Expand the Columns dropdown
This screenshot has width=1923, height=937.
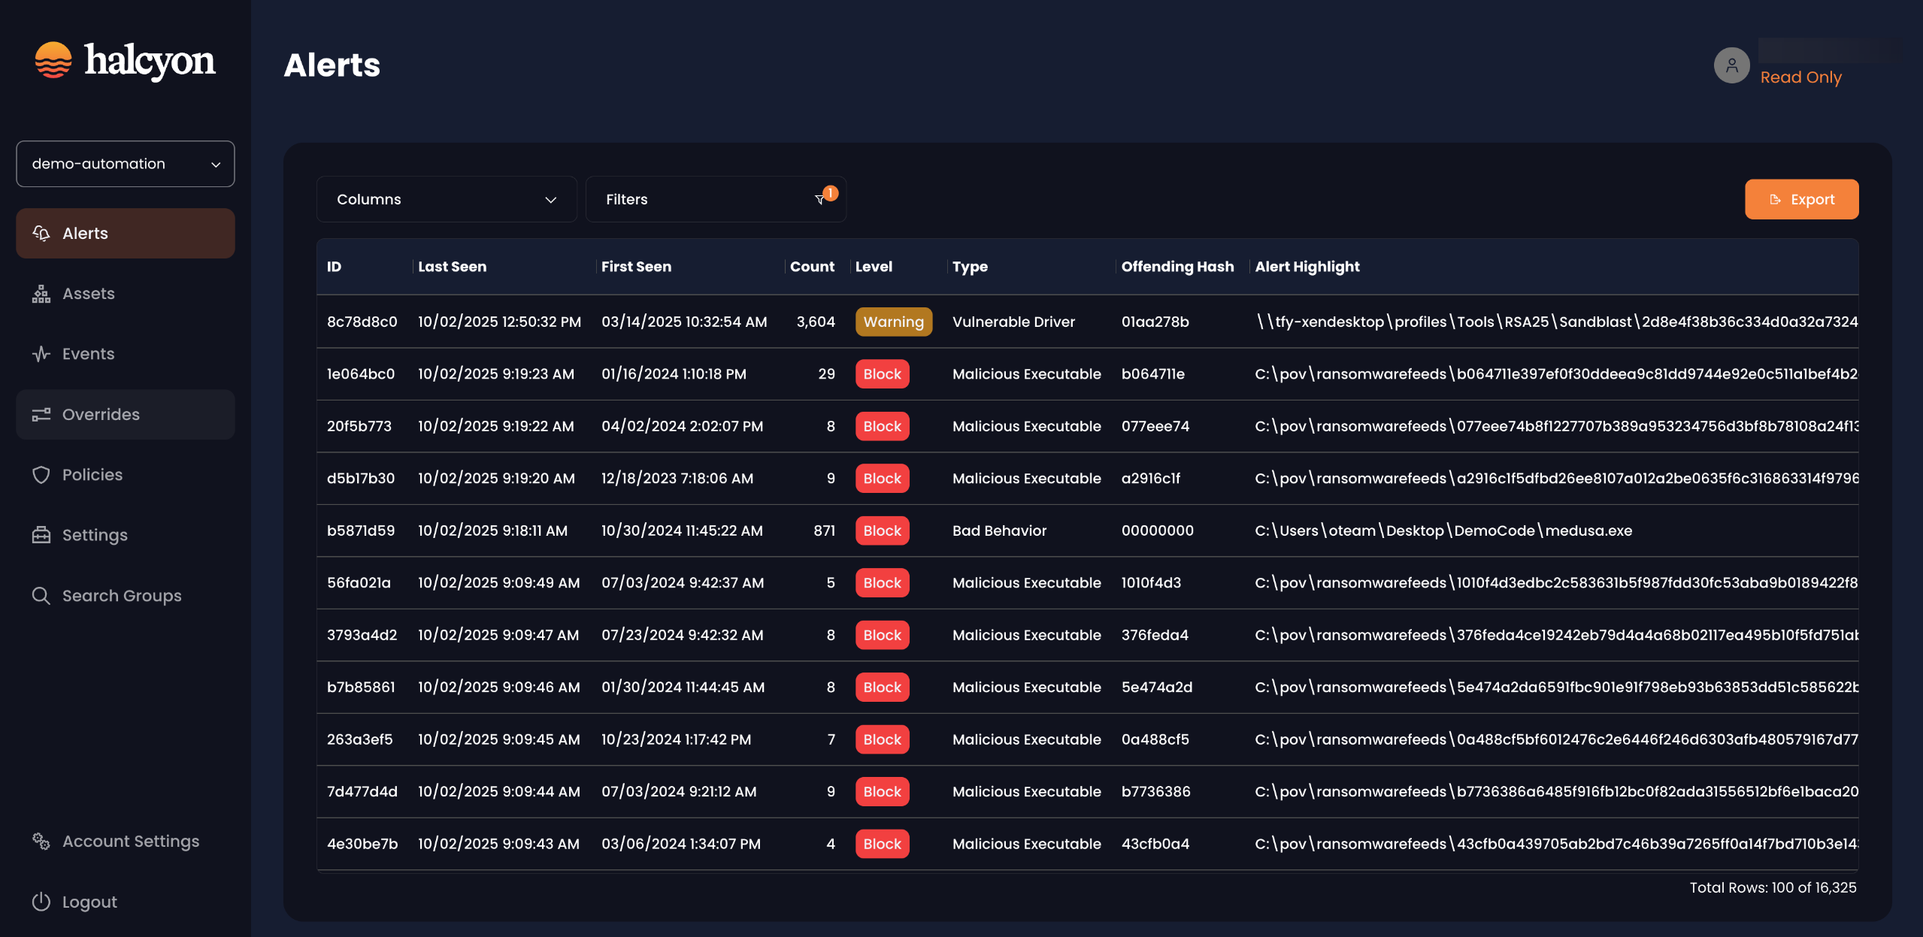click(x=447, y=199)
